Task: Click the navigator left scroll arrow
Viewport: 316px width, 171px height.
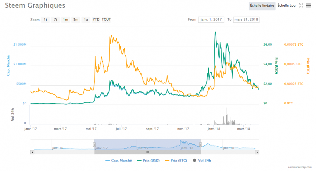Action: (32, 152)
